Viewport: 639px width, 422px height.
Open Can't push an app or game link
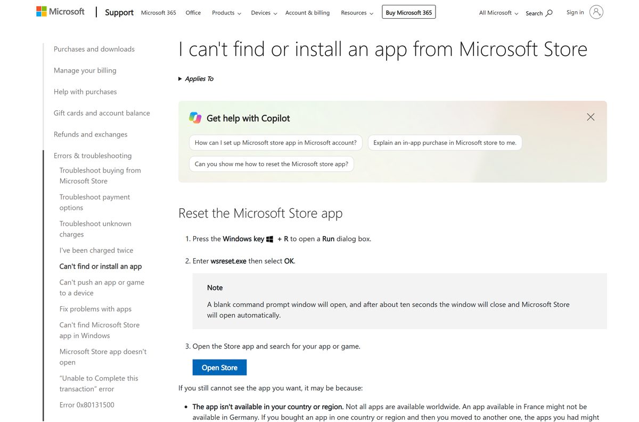pyautogui.click(x=102, y=288)
